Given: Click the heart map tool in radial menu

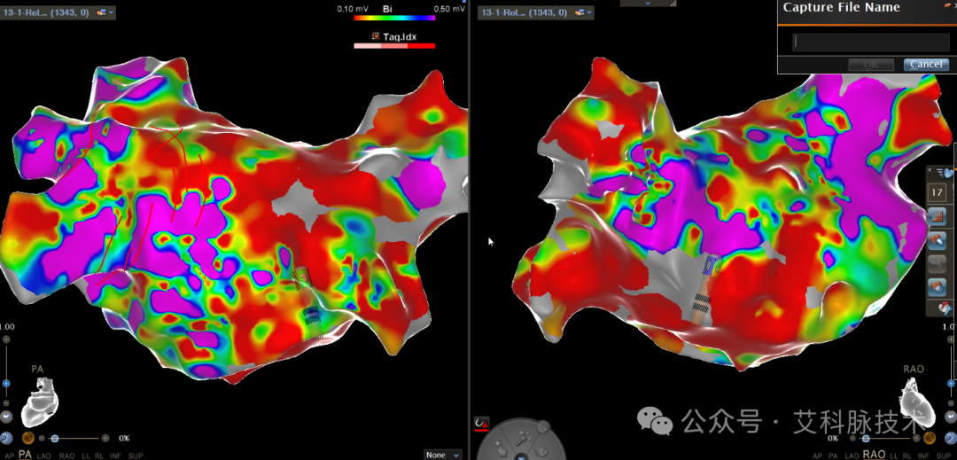Looking at the screenshot, I should [541, 451].
